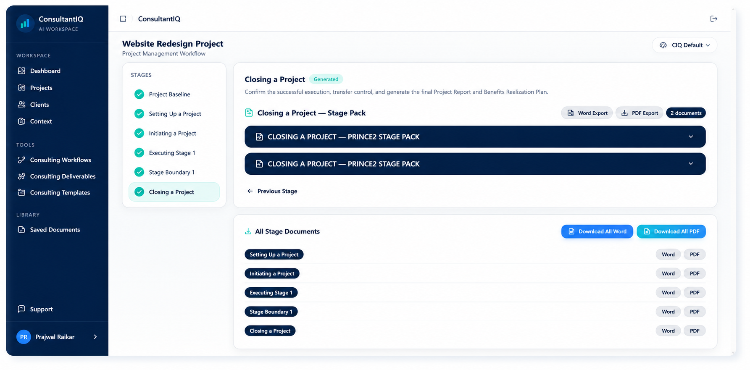Click the Stage Pack document icon
The image size is (750, 370).
pos(249,113)
